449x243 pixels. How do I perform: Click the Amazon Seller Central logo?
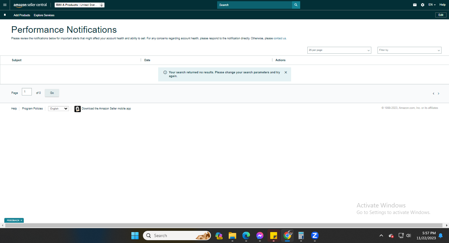tap(30, 5)
